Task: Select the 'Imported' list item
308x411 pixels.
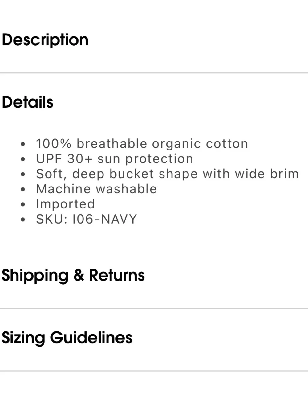Action: click(x=65, y=204)
